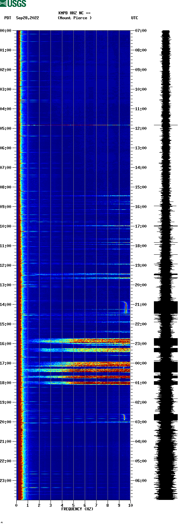This screenshot has width=180, height=526.
Task: Click the UTC timezone label
Action: pos(135,18)
